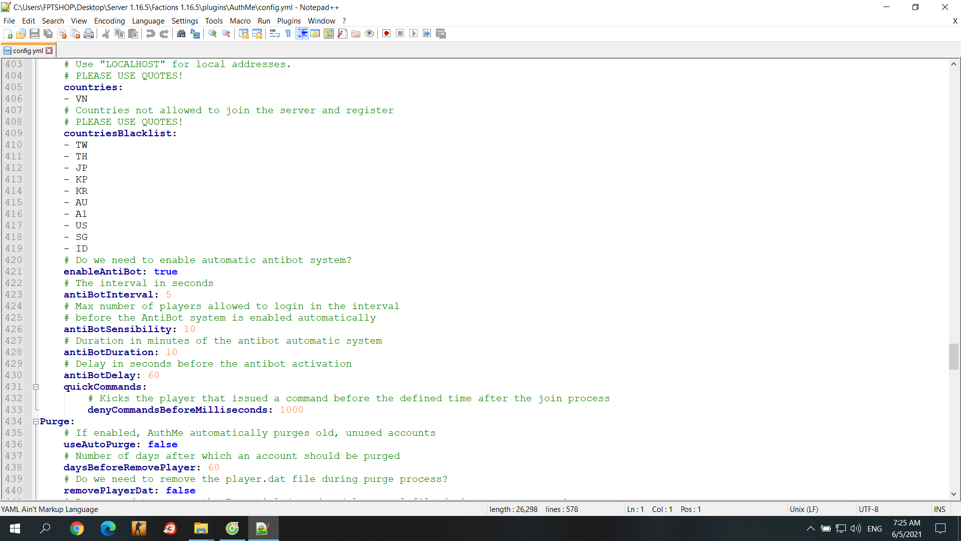This screenshot has height=541, width=961.
Task: Click the Save file toolbar icon
Action: [x=35, y=34]
